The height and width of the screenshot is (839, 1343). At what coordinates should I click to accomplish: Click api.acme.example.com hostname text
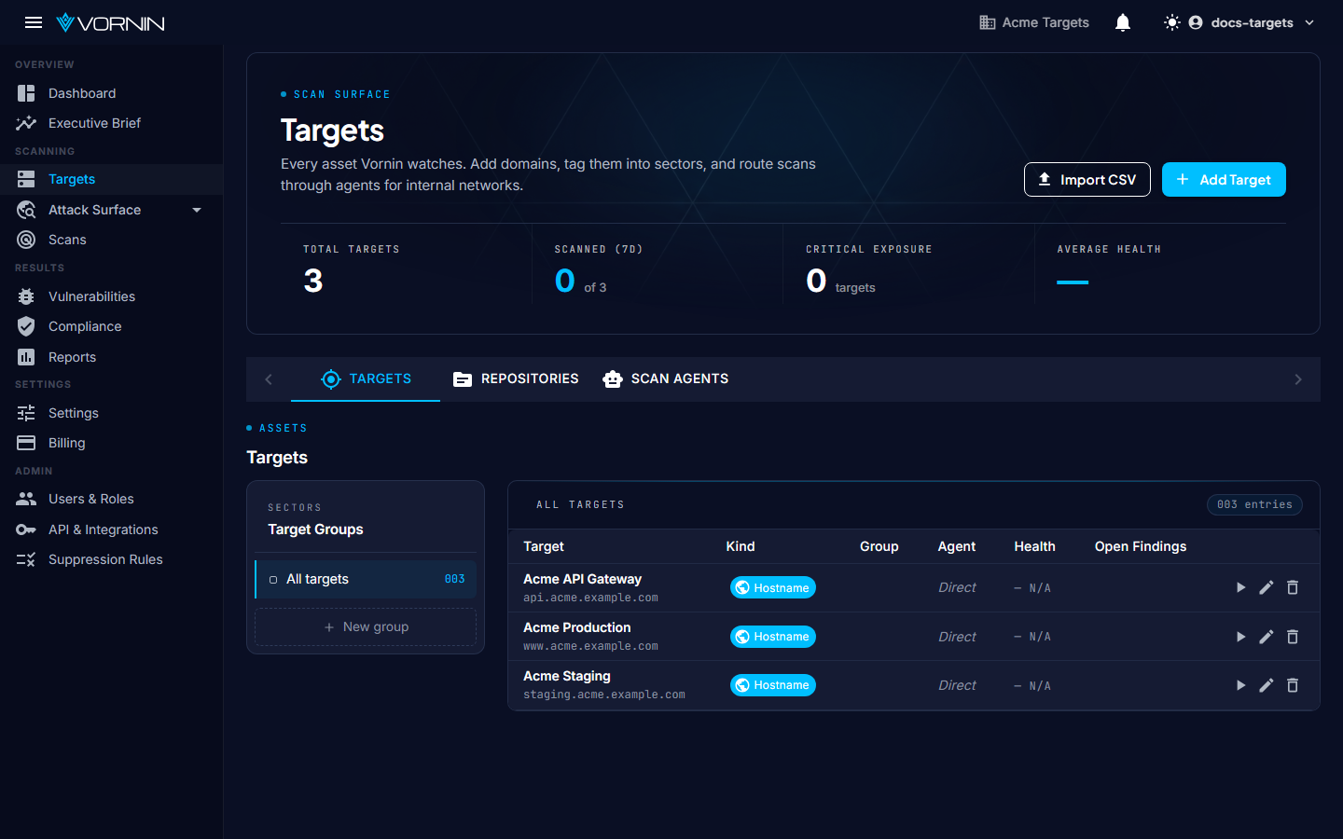[x=590, y=598]
